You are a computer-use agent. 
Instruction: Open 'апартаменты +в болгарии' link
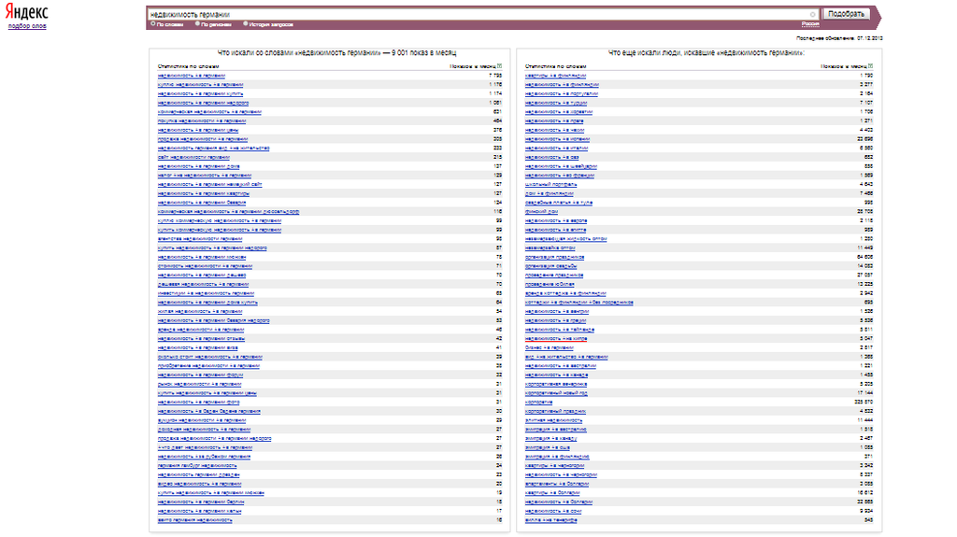click(x=557, y=484)
